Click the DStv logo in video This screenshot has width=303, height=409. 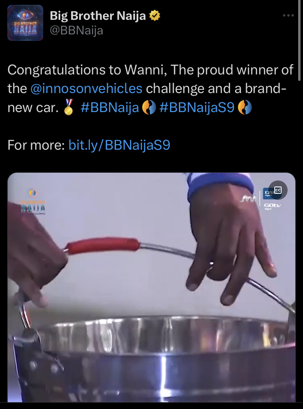coord(267,193)
